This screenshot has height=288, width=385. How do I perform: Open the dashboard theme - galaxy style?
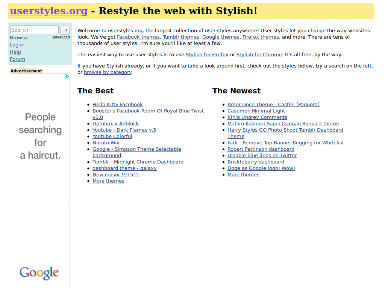click(124, 168)
